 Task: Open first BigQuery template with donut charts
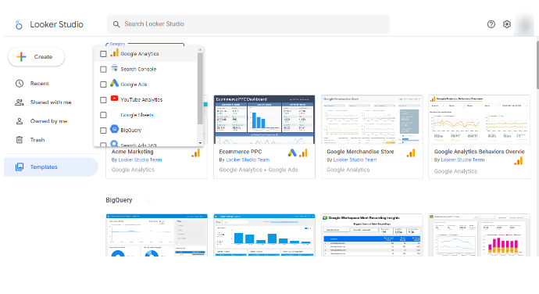(x=157, y=235)
